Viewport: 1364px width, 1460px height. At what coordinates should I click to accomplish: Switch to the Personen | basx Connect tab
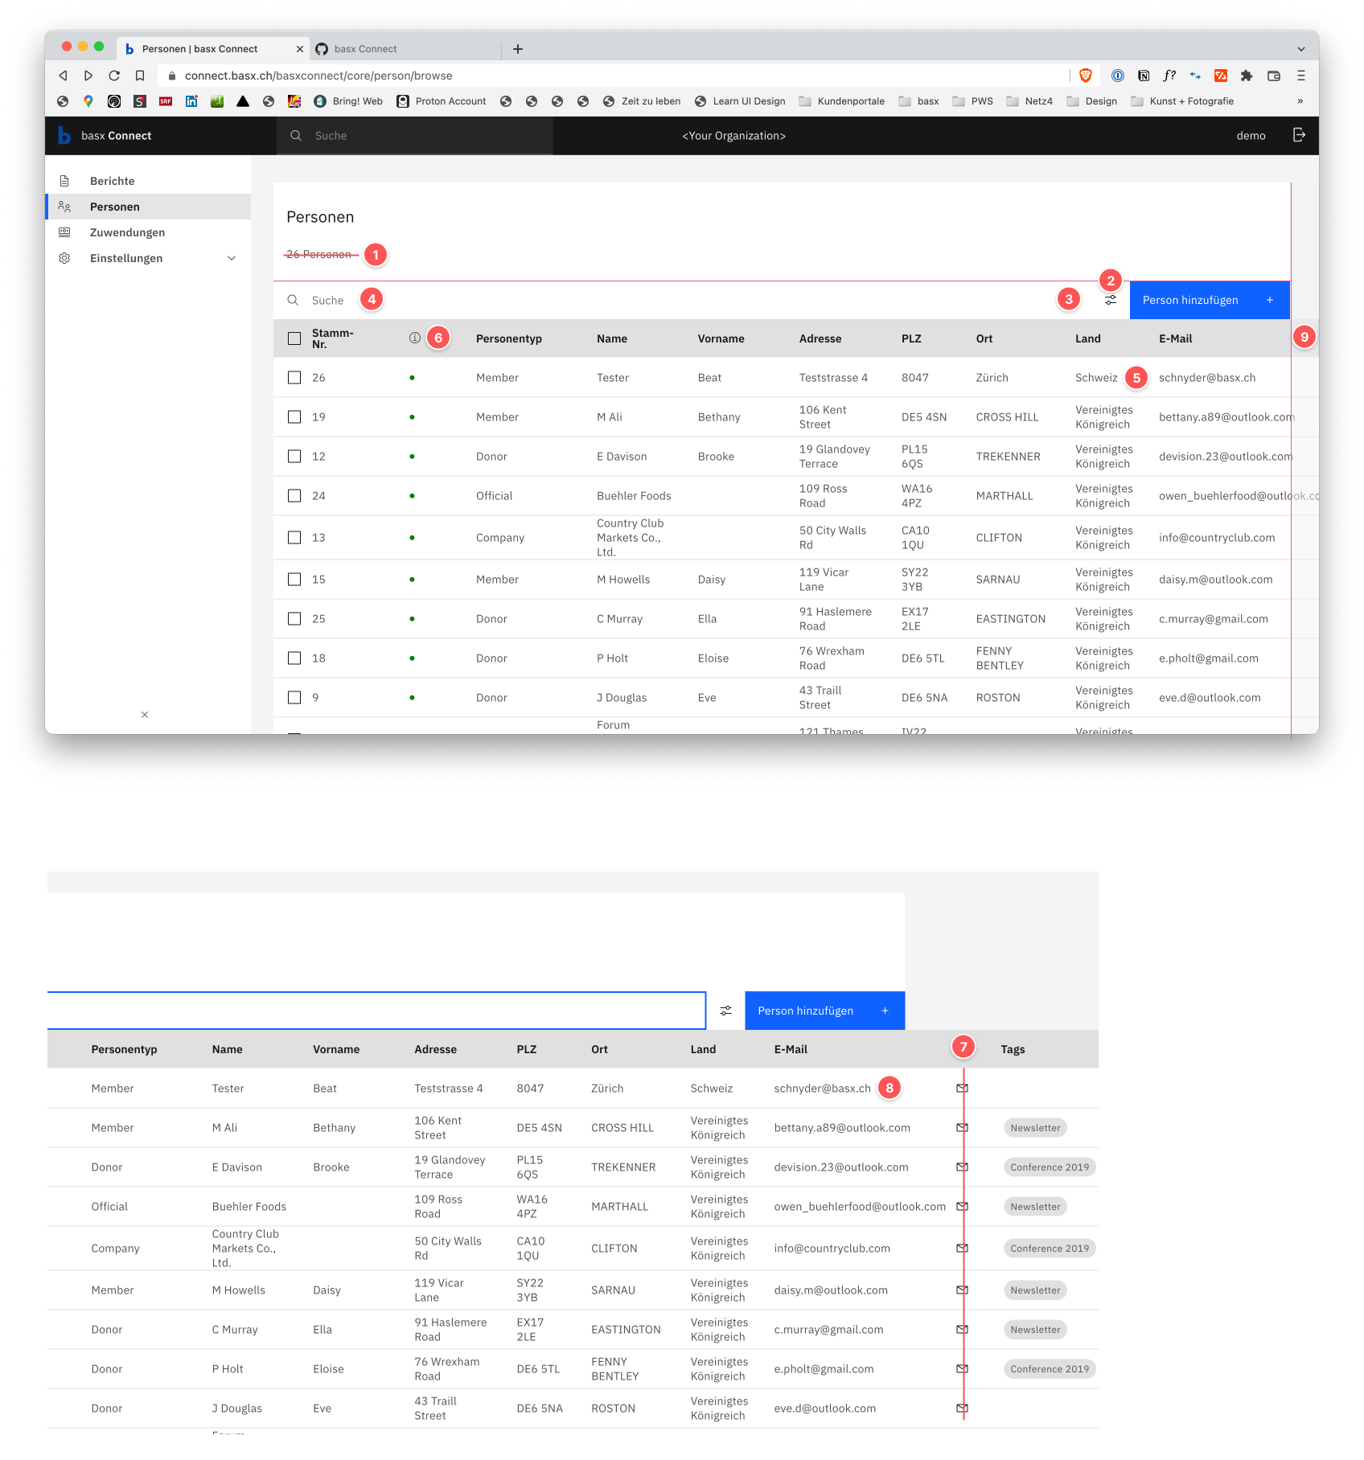[x=213, y=49]
